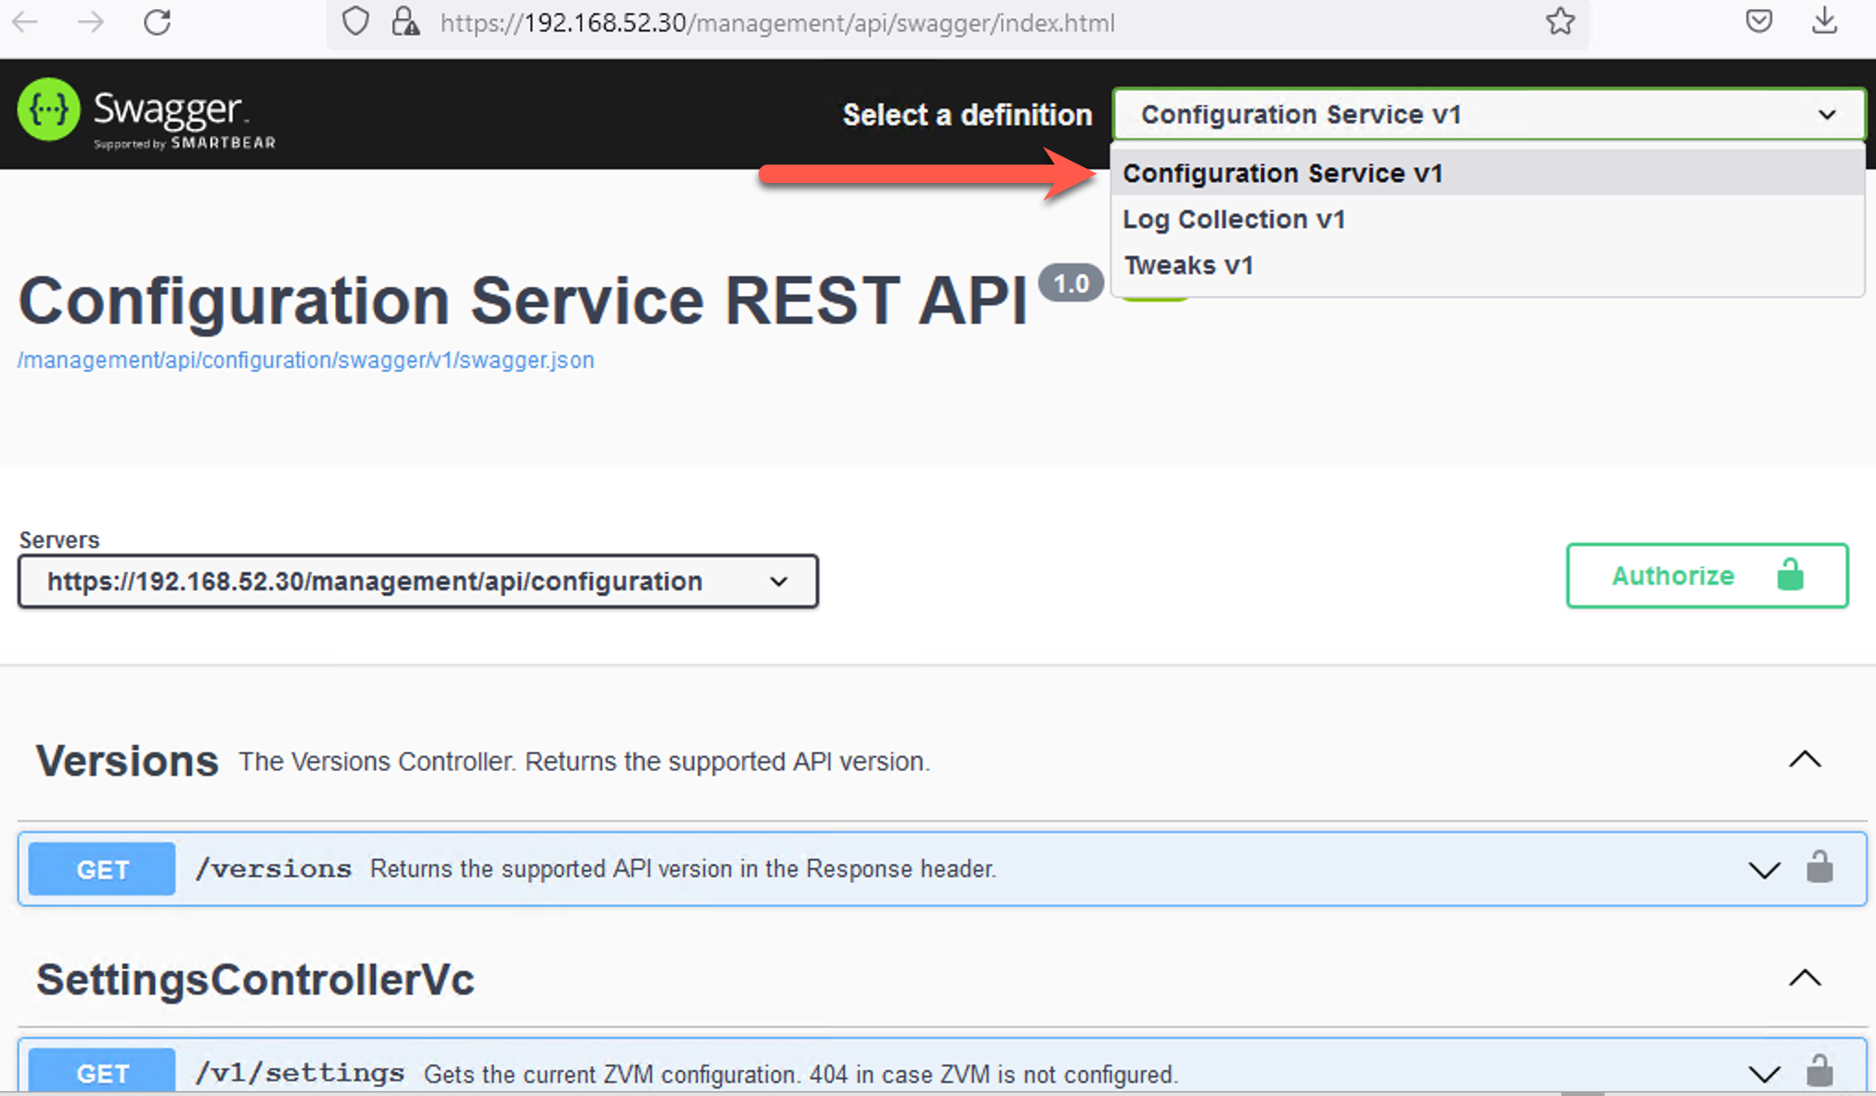Go back with browser back arrow
The image size is (1876, 1096).
[x=25, y=22]
